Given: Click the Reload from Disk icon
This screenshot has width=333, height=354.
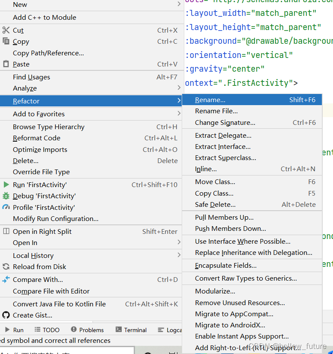Looking at the screenshot, I should (6, 266).
